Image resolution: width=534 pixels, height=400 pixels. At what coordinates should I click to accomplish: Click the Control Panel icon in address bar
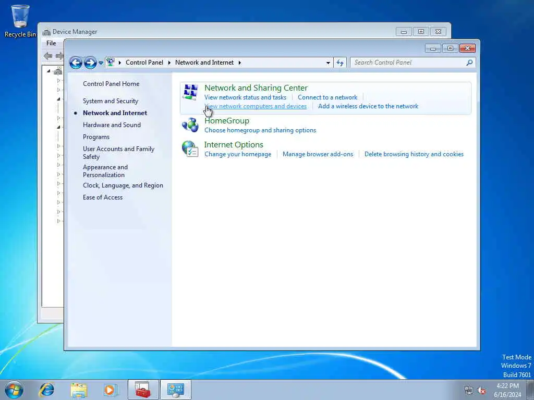(x=111, y=63)
